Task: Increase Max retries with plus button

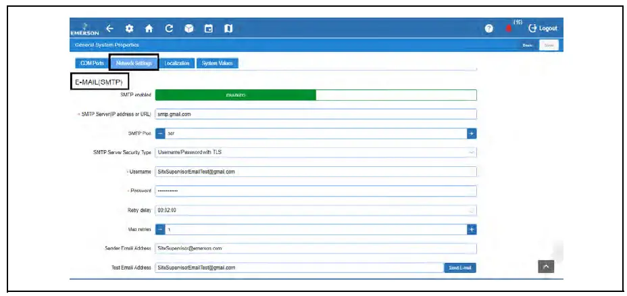Action: click(472, 229)
